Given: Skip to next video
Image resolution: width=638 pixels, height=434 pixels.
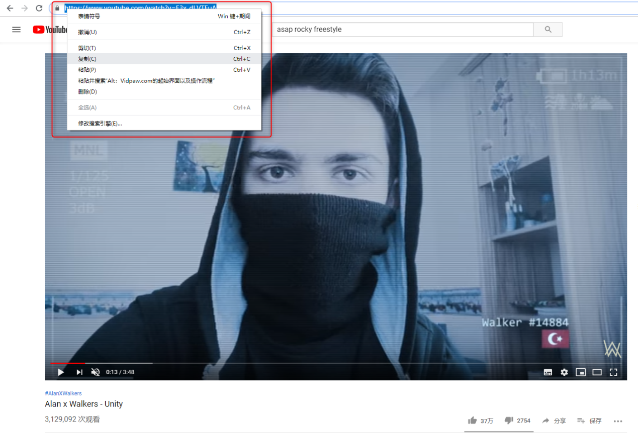Looking at the screenshot, I should 79,372.
